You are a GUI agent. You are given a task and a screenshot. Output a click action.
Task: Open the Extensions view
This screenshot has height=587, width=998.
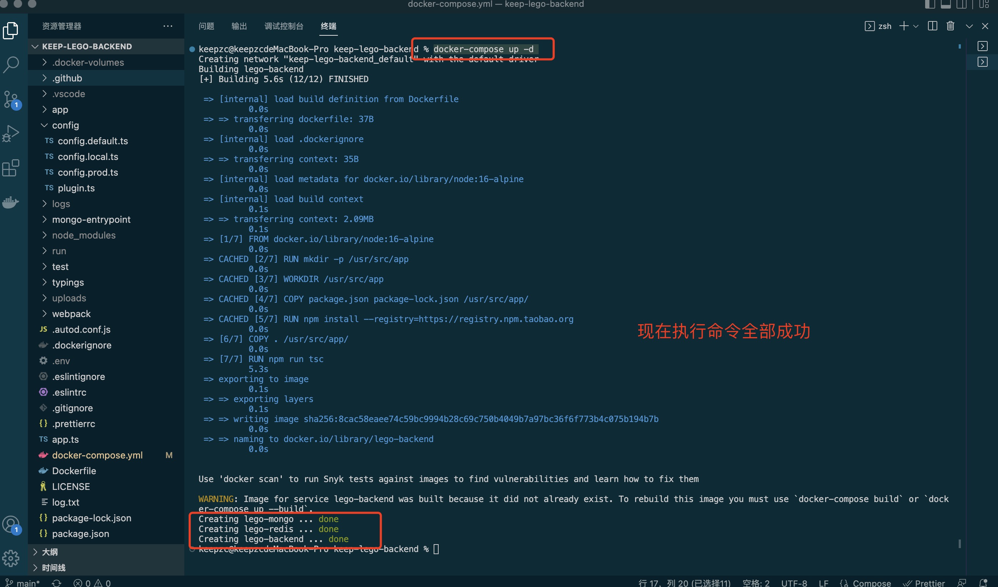tap(11, 168)
